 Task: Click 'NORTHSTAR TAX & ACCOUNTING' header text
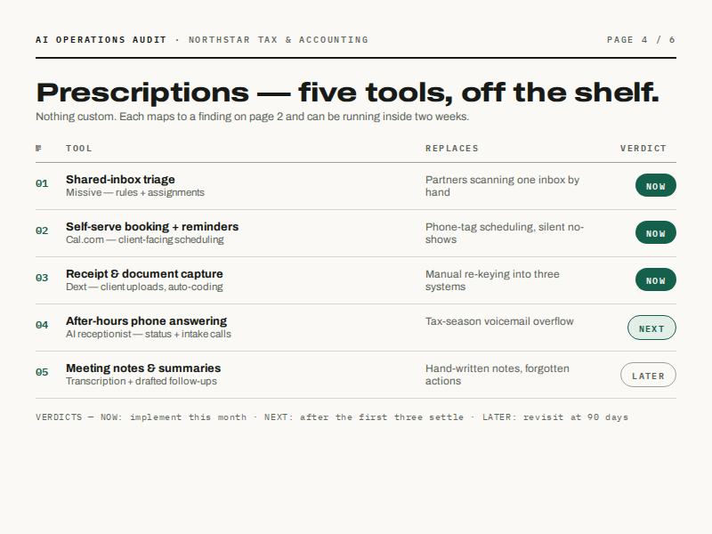(279, 40)
